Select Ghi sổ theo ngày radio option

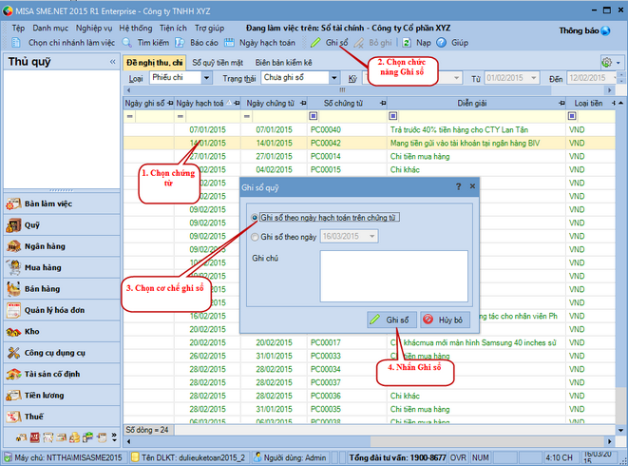(255, 237)
